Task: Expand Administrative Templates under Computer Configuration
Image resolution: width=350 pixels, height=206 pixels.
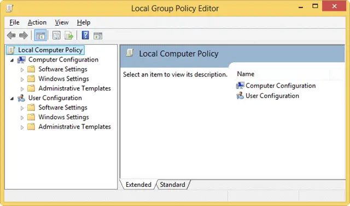Action: [x=22, y=89]
